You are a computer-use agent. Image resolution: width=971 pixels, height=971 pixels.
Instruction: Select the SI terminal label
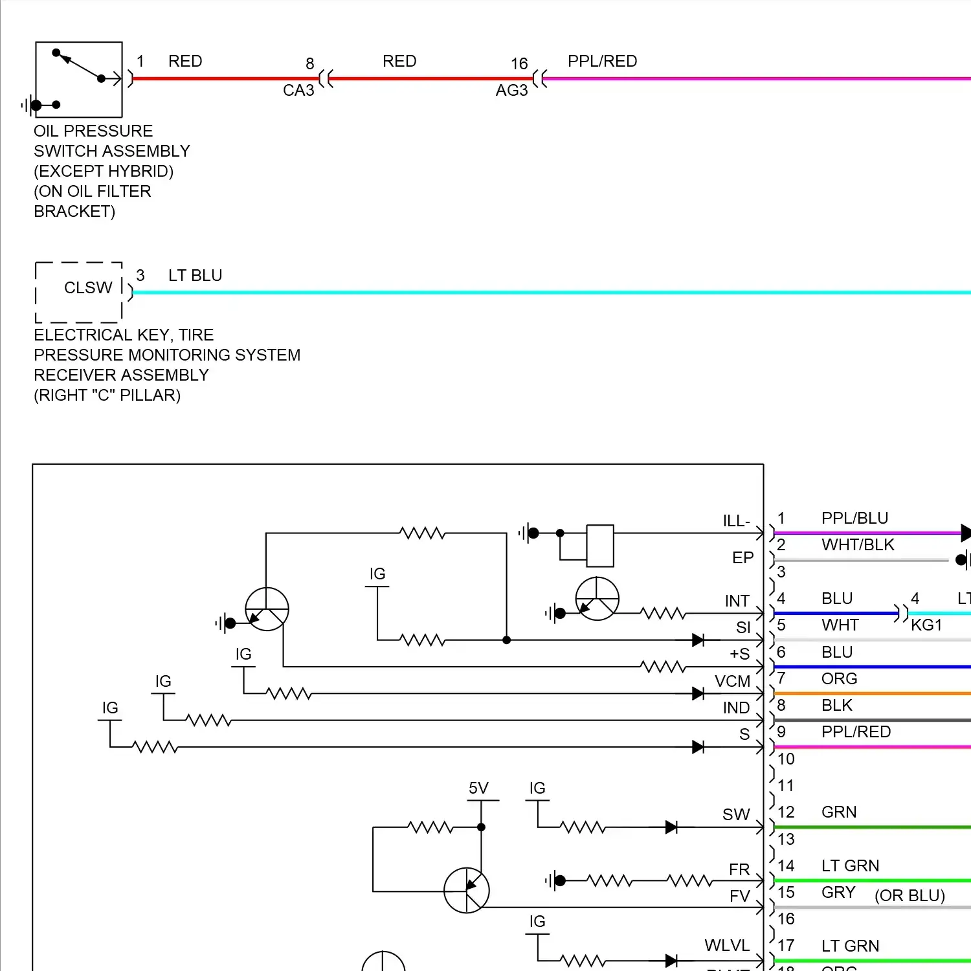[x=743, y=627]
